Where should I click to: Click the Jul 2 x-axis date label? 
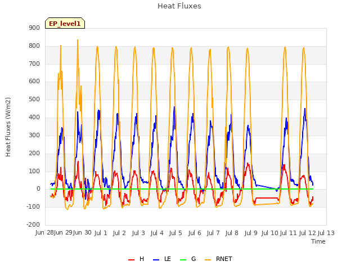pos(119,233)
